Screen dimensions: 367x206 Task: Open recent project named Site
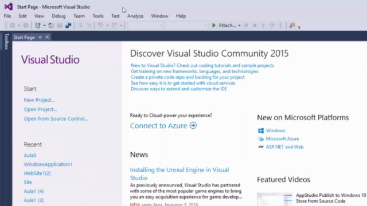[x=28, y=182]
